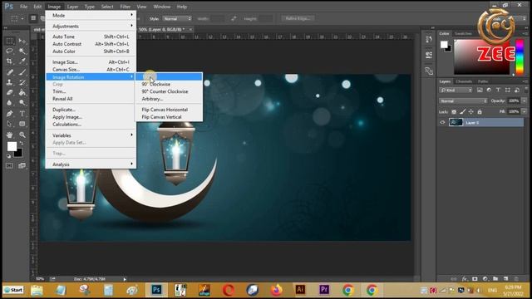Select the History Brush tool
This screenshot has width=532, height=299.
22,82
